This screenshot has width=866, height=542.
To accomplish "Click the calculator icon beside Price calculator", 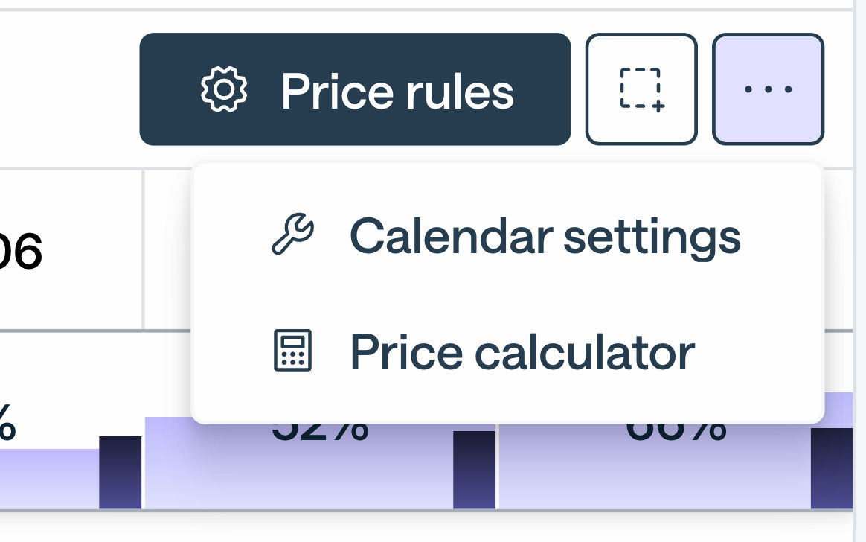I will (x=292, y=351).
